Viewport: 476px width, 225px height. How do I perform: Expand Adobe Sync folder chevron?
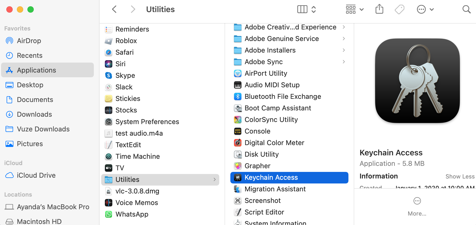click(x=344, y=62)
